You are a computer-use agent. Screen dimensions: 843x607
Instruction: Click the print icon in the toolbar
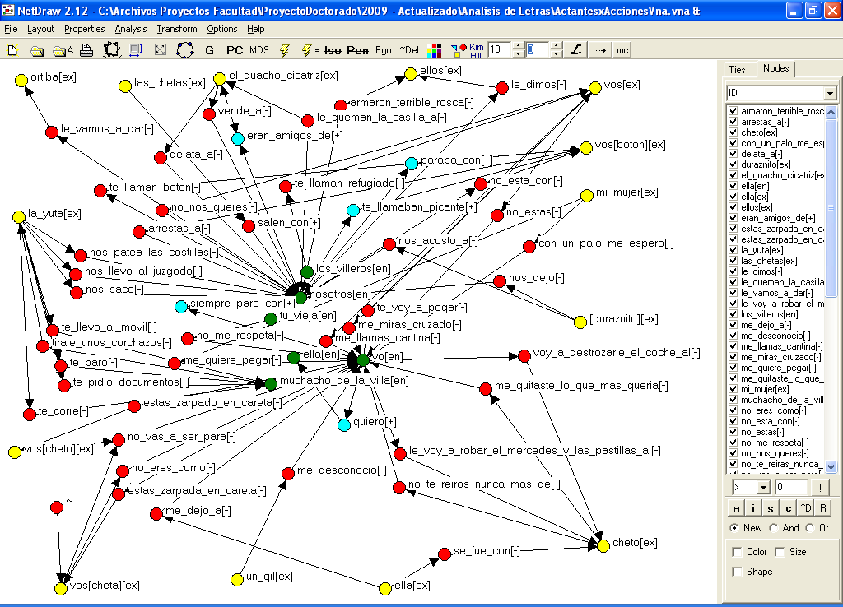tap(86, 50)
